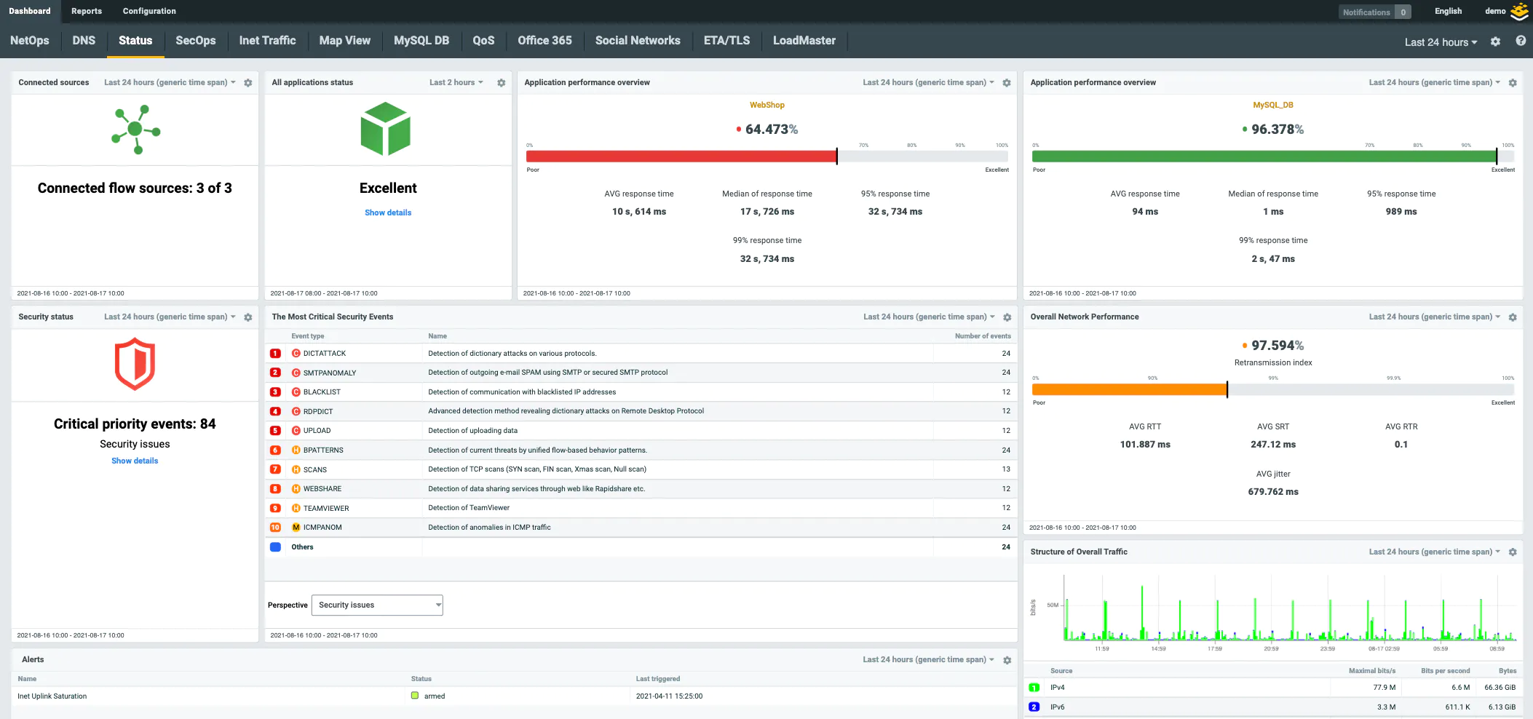The height and width of the screenshot is (719, 1533).
Task: Open settings gear on WebShop performance widget
Action: coord(1007,82)
